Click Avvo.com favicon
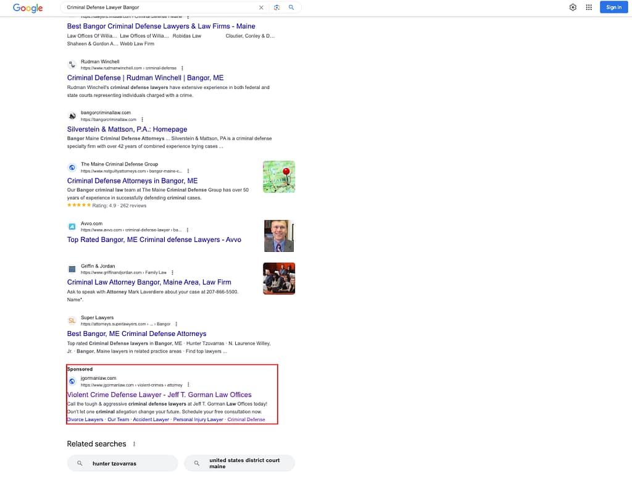 (72, 227)
